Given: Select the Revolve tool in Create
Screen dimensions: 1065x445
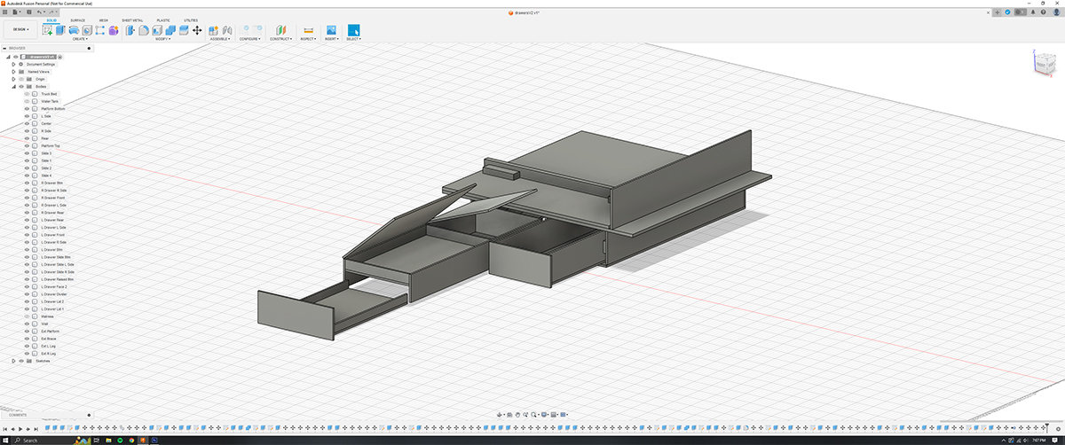Looking at the screenshot, I should tap(74, 30).
